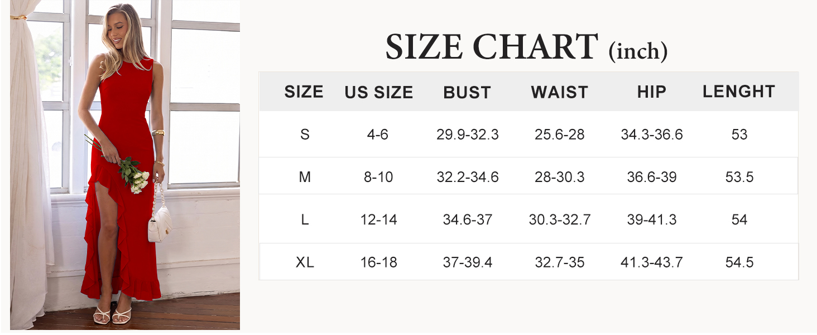Click US size 4-6 cell
Viewport: 817px width, 335px height.
click(x=378, y=135)
